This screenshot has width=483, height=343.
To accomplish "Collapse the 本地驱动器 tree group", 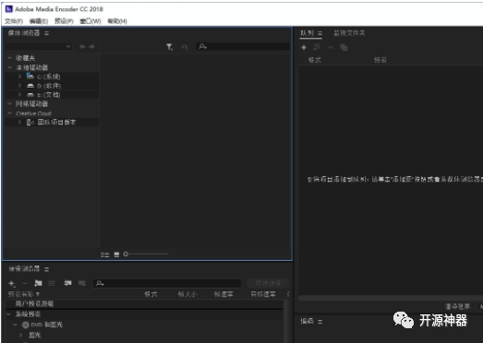I will coord(9,67).
